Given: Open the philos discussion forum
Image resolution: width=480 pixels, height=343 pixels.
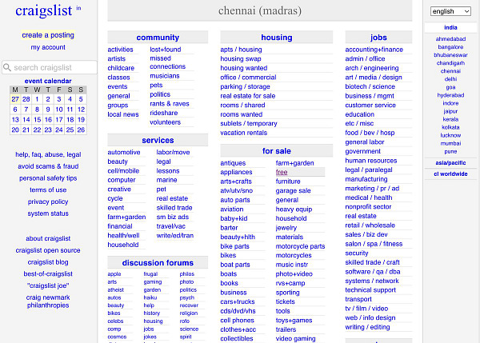Looking at the screenshot, I should coord(186,274).
